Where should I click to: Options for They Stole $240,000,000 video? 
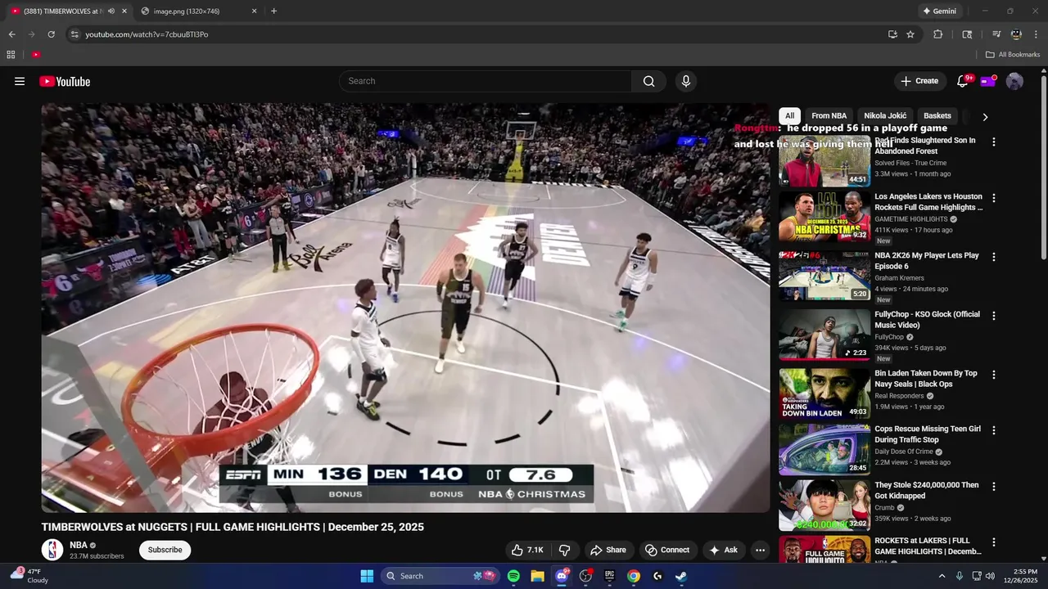point(994,486)
